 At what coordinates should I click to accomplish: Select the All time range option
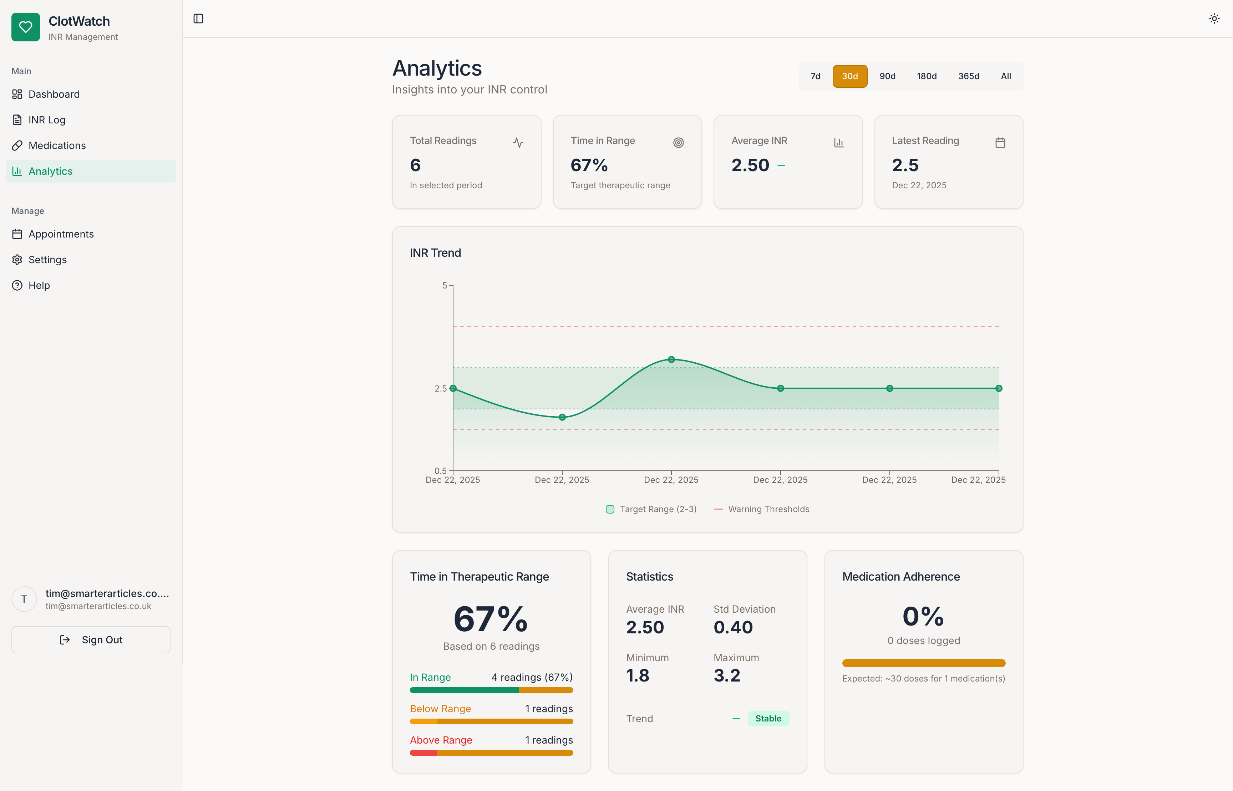tap(1005, 76)
